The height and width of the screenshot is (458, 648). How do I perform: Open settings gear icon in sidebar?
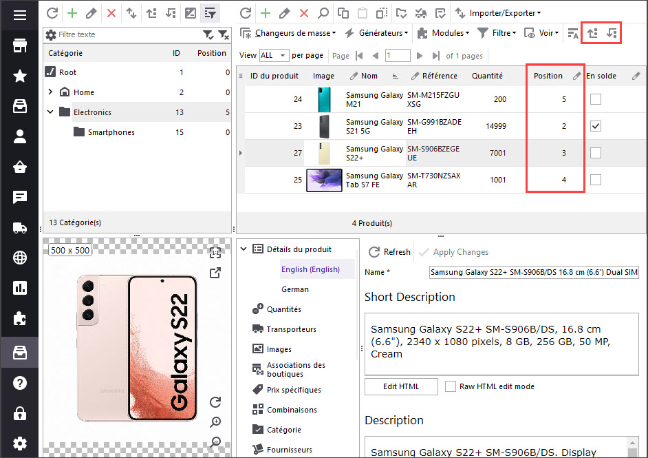click(x=19, y=444)
